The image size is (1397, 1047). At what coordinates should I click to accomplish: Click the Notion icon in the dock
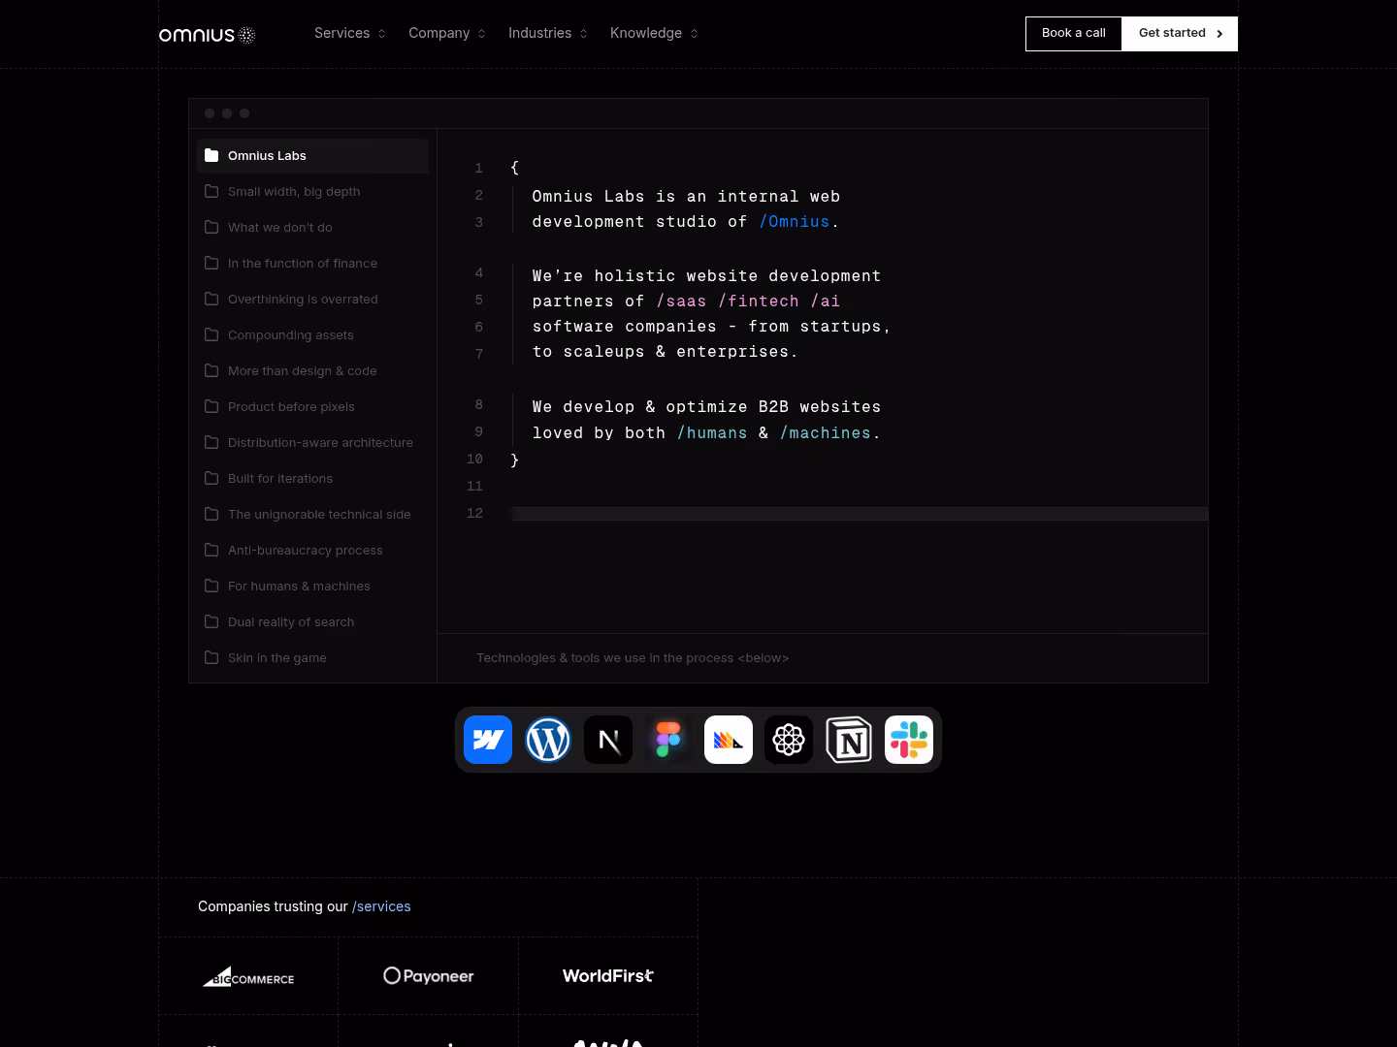click(848, 739)
